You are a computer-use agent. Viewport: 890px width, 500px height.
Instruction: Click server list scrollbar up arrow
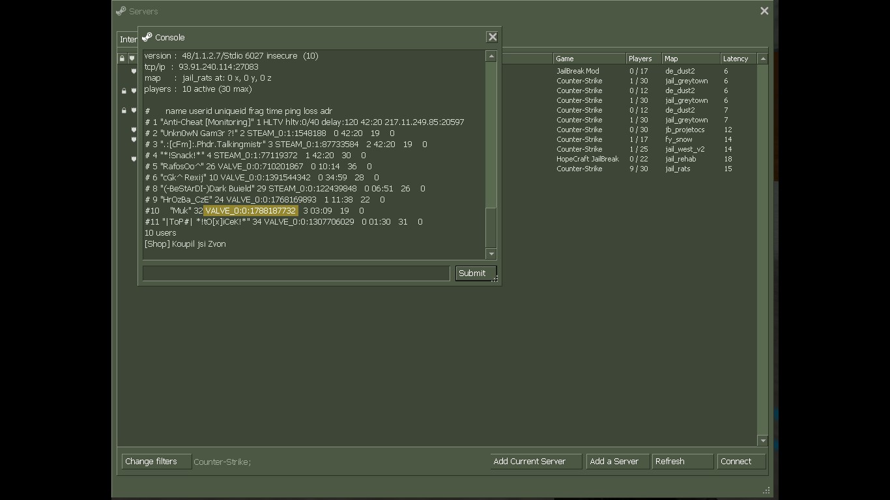[763, 59]
